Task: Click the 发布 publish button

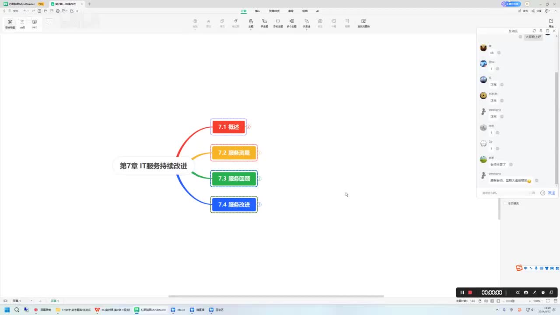Action: coord(523,11)
